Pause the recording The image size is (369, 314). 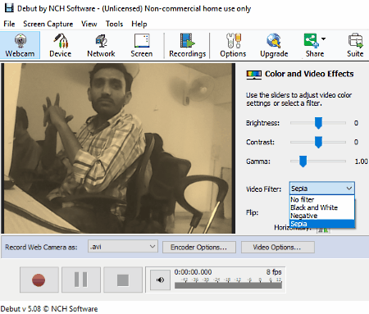coord(81,280)
